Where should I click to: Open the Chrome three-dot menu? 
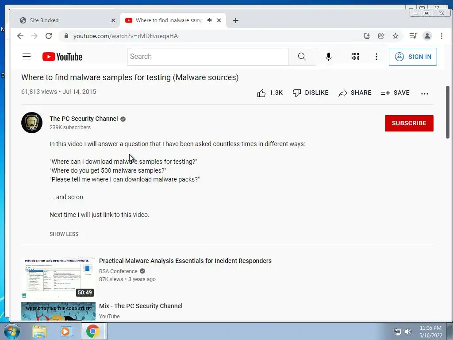click(441, 36)
